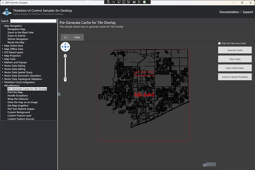Click inside the Search input field

pyautogui.click(x=33, y=21)
